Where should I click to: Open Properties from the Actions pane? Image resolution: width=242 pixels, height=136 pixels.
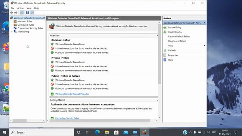[x=173, y=55]
